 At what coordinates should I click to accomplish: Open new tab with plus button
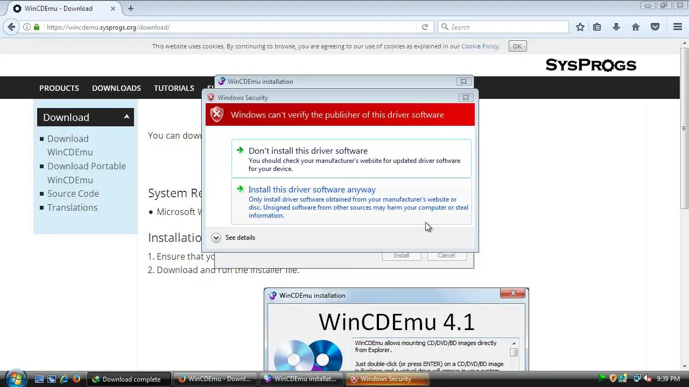tap(131, 8)
